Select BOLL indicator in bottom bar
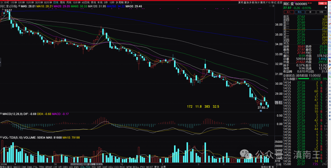 pyautogui.click(x=136, y=166)
